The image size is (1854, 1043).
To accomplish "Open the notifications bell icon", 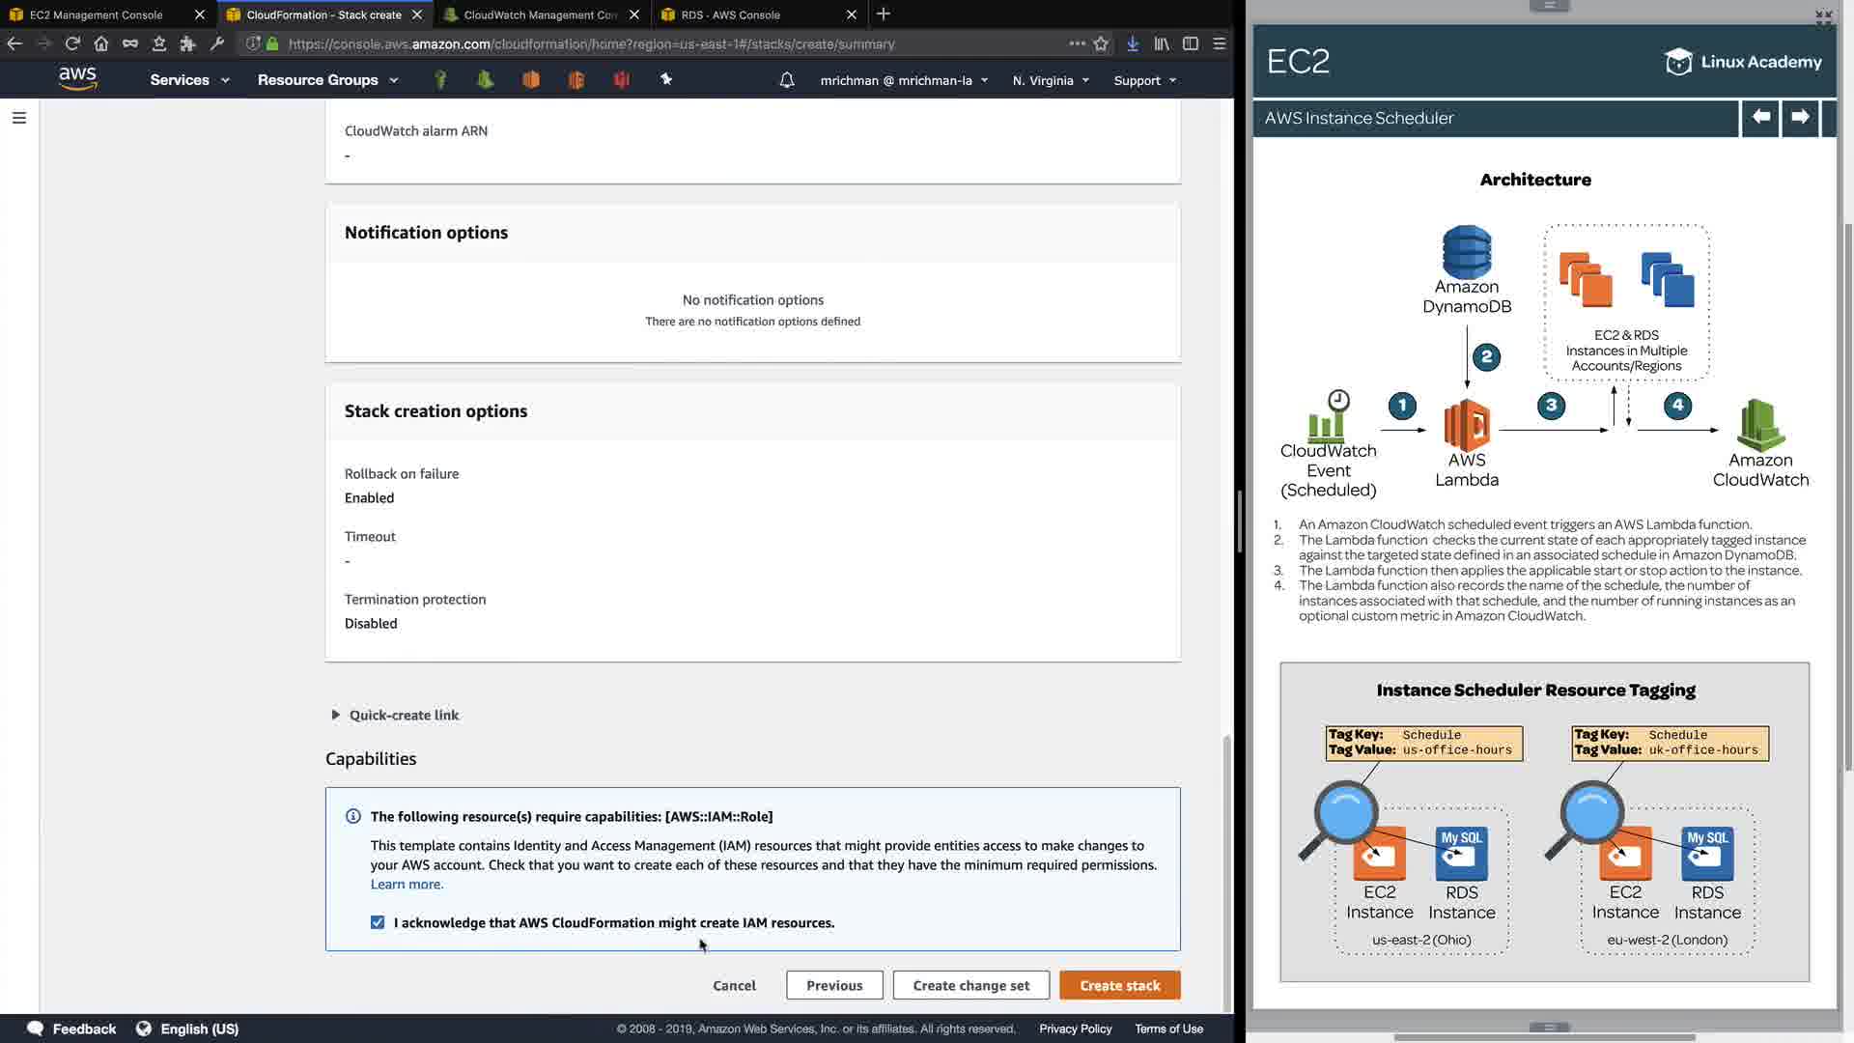I will tap(787, 80).
